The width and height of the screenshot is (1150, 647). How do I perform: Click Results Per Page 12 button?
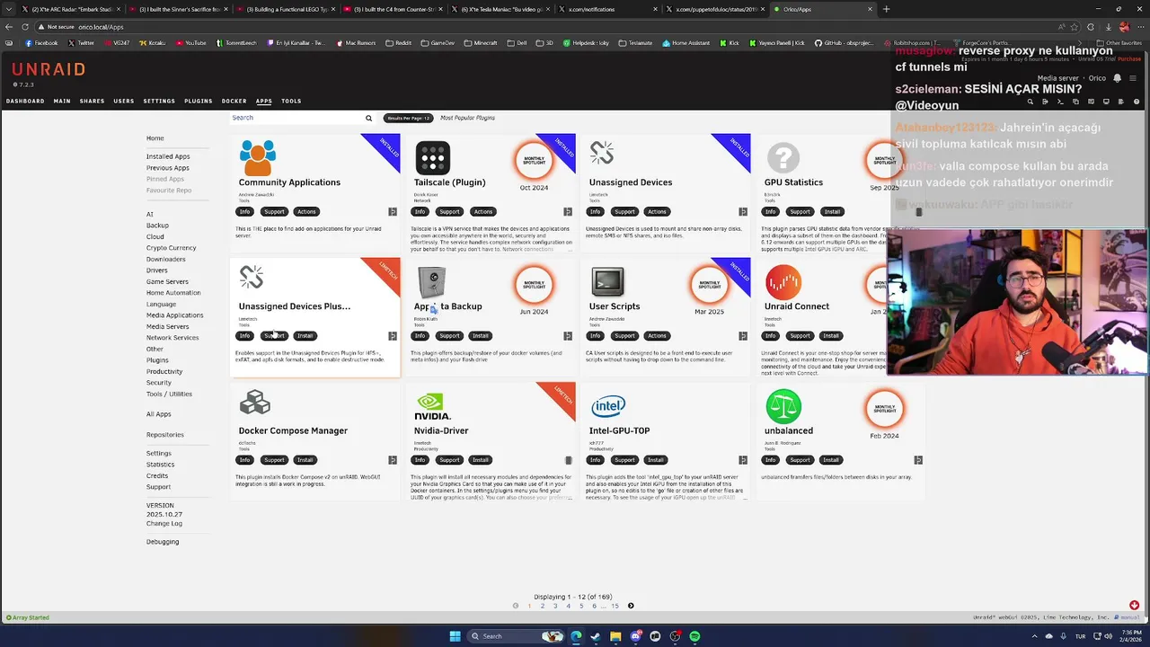coord(409,118)
